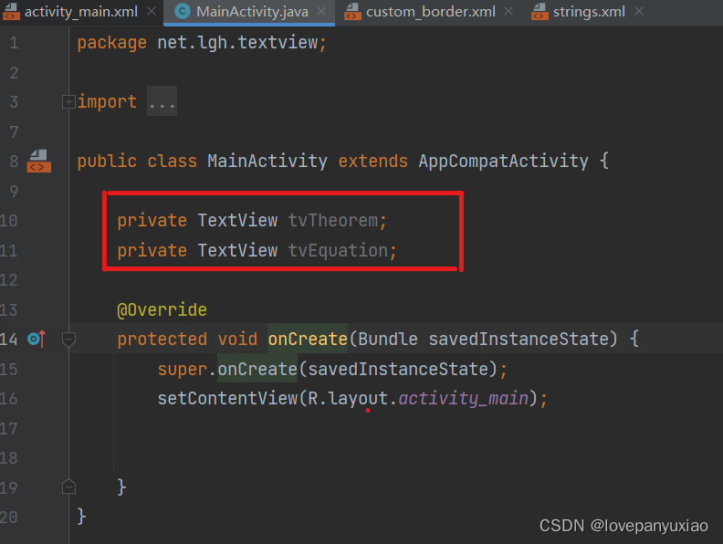Close the strings.xml tab
Screen dimensions: 723x544
(x=639, y=12)
